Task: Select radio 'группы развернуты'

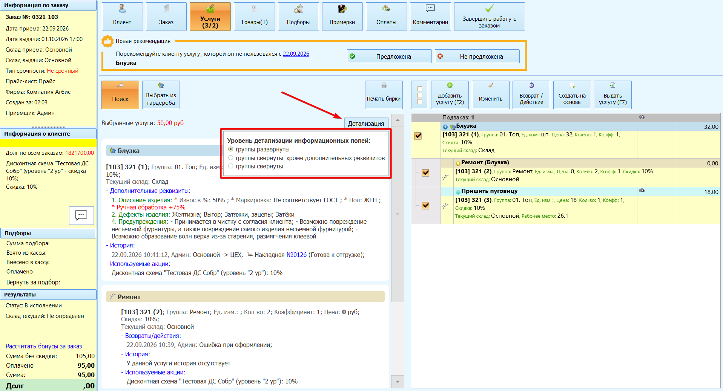Action: click(x=231, y=149)
